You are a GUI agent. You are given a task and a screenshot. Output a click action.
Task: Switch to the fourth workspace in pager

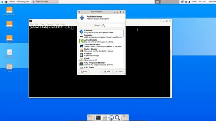tap(176, 2)
